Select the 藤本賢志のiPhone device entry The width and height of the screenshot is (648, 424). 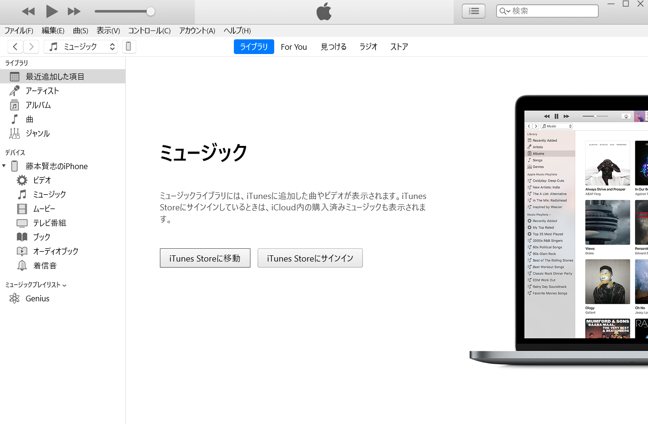[63, 166]
